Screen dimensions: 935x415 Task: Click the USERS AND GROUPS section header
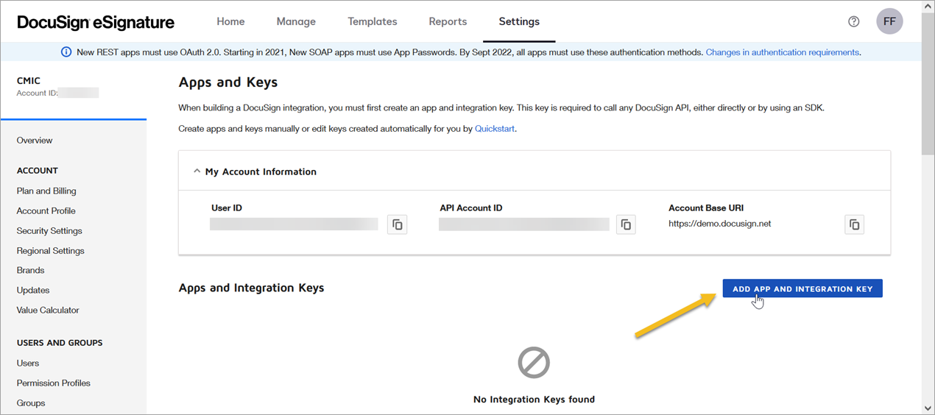click(x=60, y=342)
